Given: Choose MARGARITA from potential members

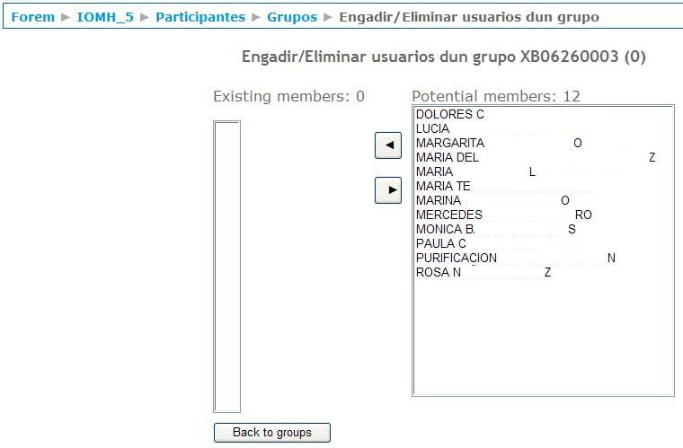Looking at the screenshot, I should 450,144.
